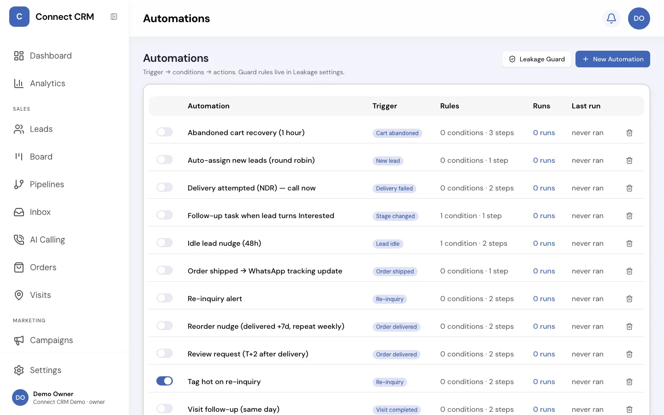Delete Idle lead nudge (48h) automation
This screenshot has height=415, width=664.
click(x=629, y=243)
